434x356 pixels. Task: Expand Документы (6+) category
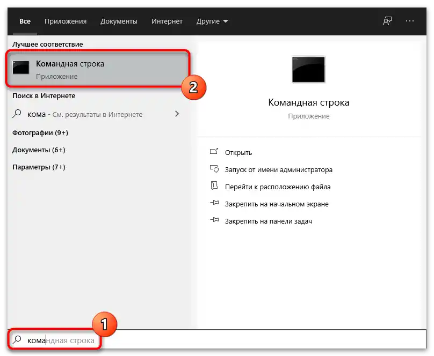point(39,150)
